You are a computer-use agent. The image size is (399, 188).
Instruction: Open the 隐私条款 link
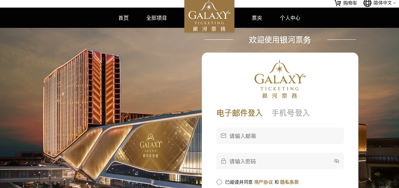(289, 182)
